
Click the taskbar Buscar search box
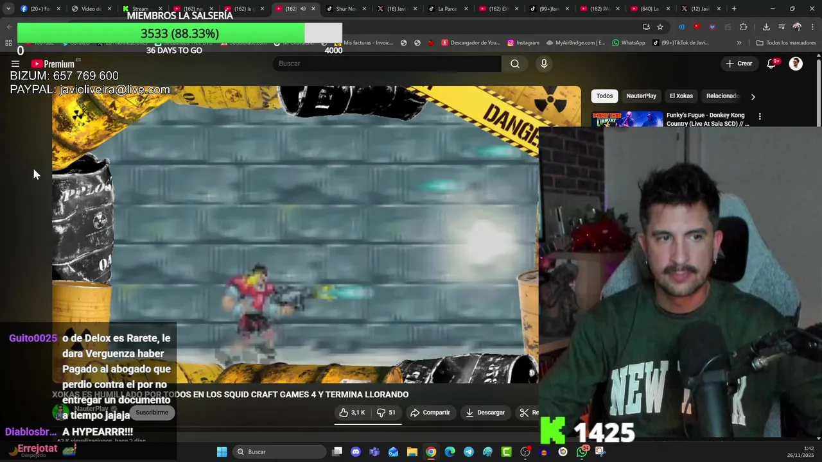(279, 452)
